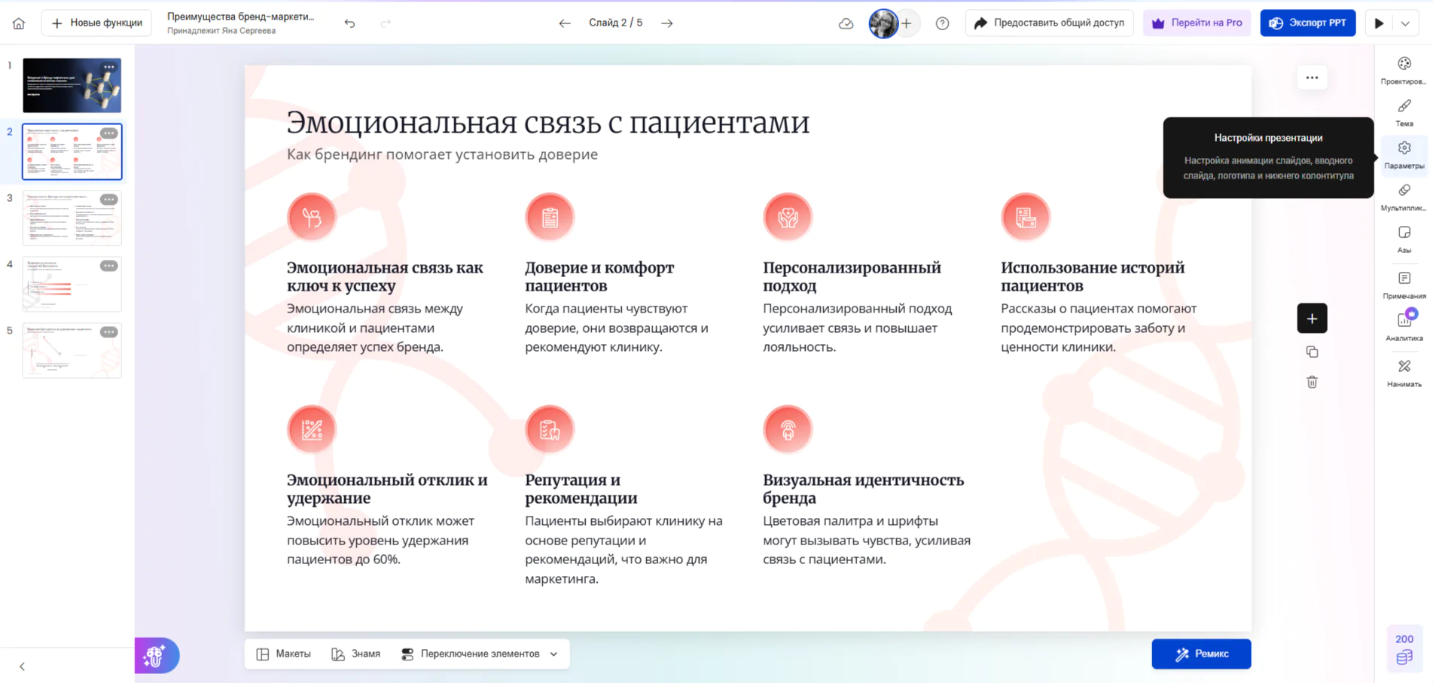Open the help question mark icon
This screenshot has height=683, width=1433.
(x=942, y=23)
